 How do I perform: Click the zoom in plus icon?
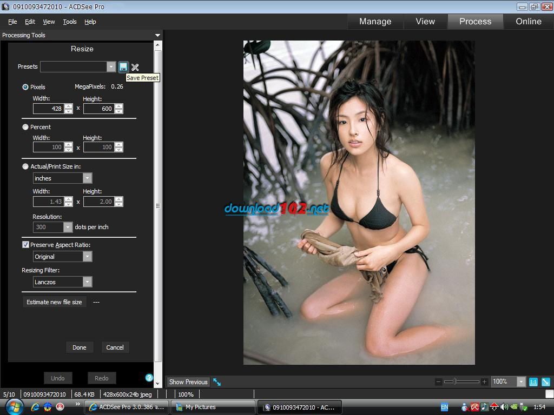point(484,381)
